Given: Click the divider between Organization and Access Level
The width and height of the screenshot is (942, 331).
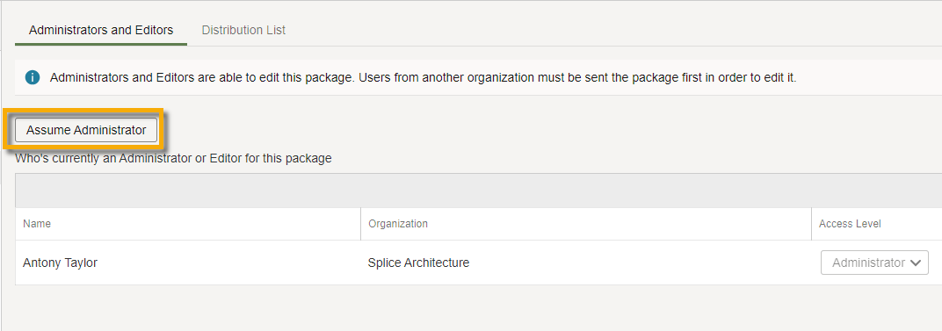Looking at the screenshot, I should tap(811, 224).
